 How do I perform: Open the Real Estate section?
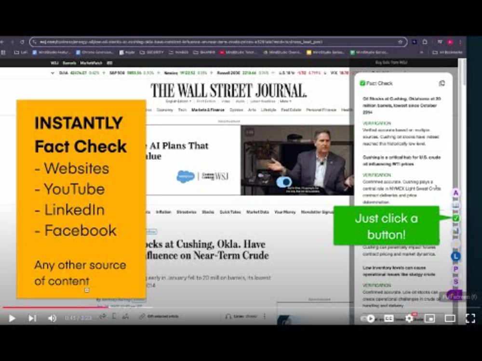coord(291,110)
